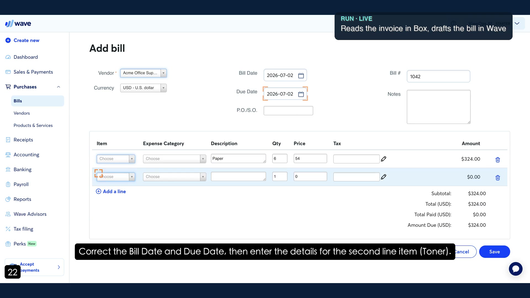The image size is (530, 298).
Task: Click the P.O./S.O. input field
Action: [x=288, y=111]
